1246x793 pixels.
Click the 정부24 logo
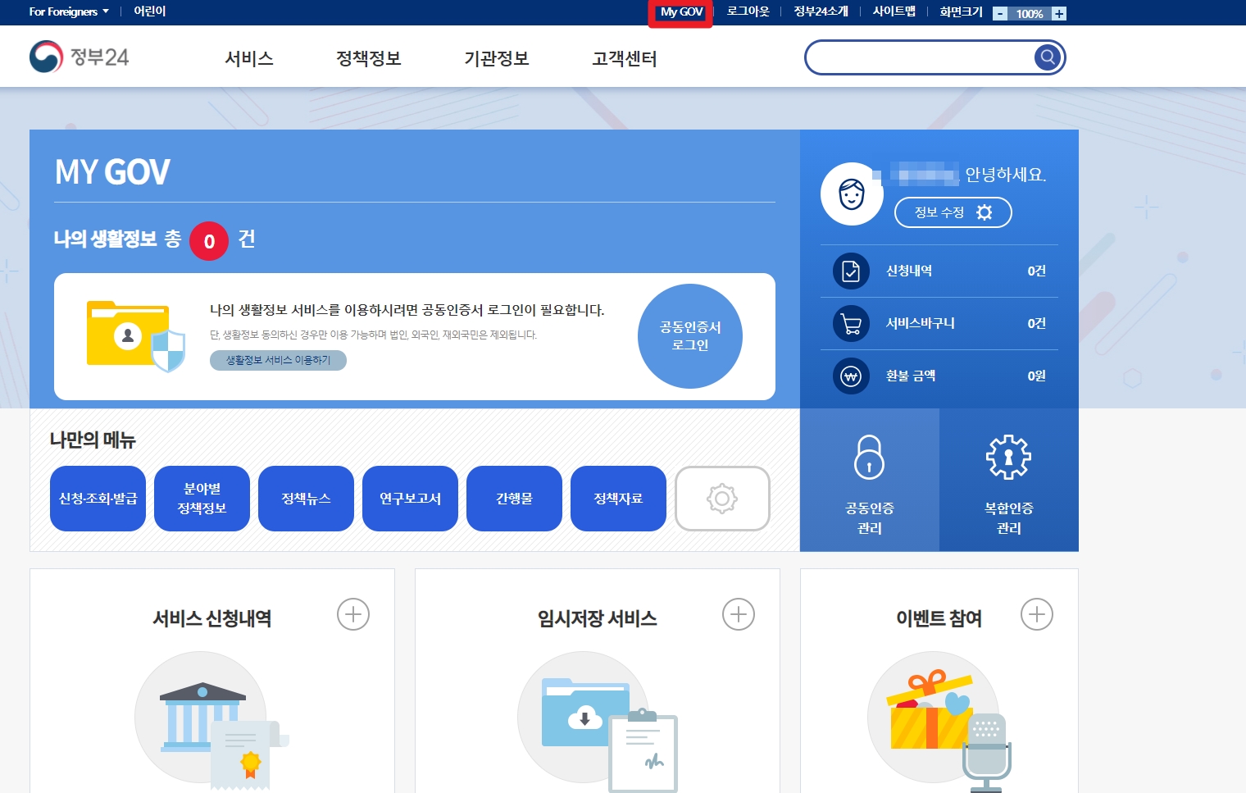[x=80, y=57]
